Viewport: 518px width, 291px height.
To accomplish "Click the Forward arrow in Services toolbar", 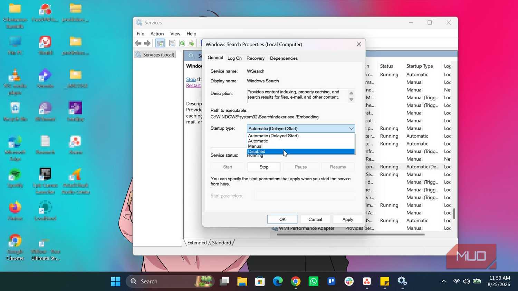I will click(x=147, y=43).
